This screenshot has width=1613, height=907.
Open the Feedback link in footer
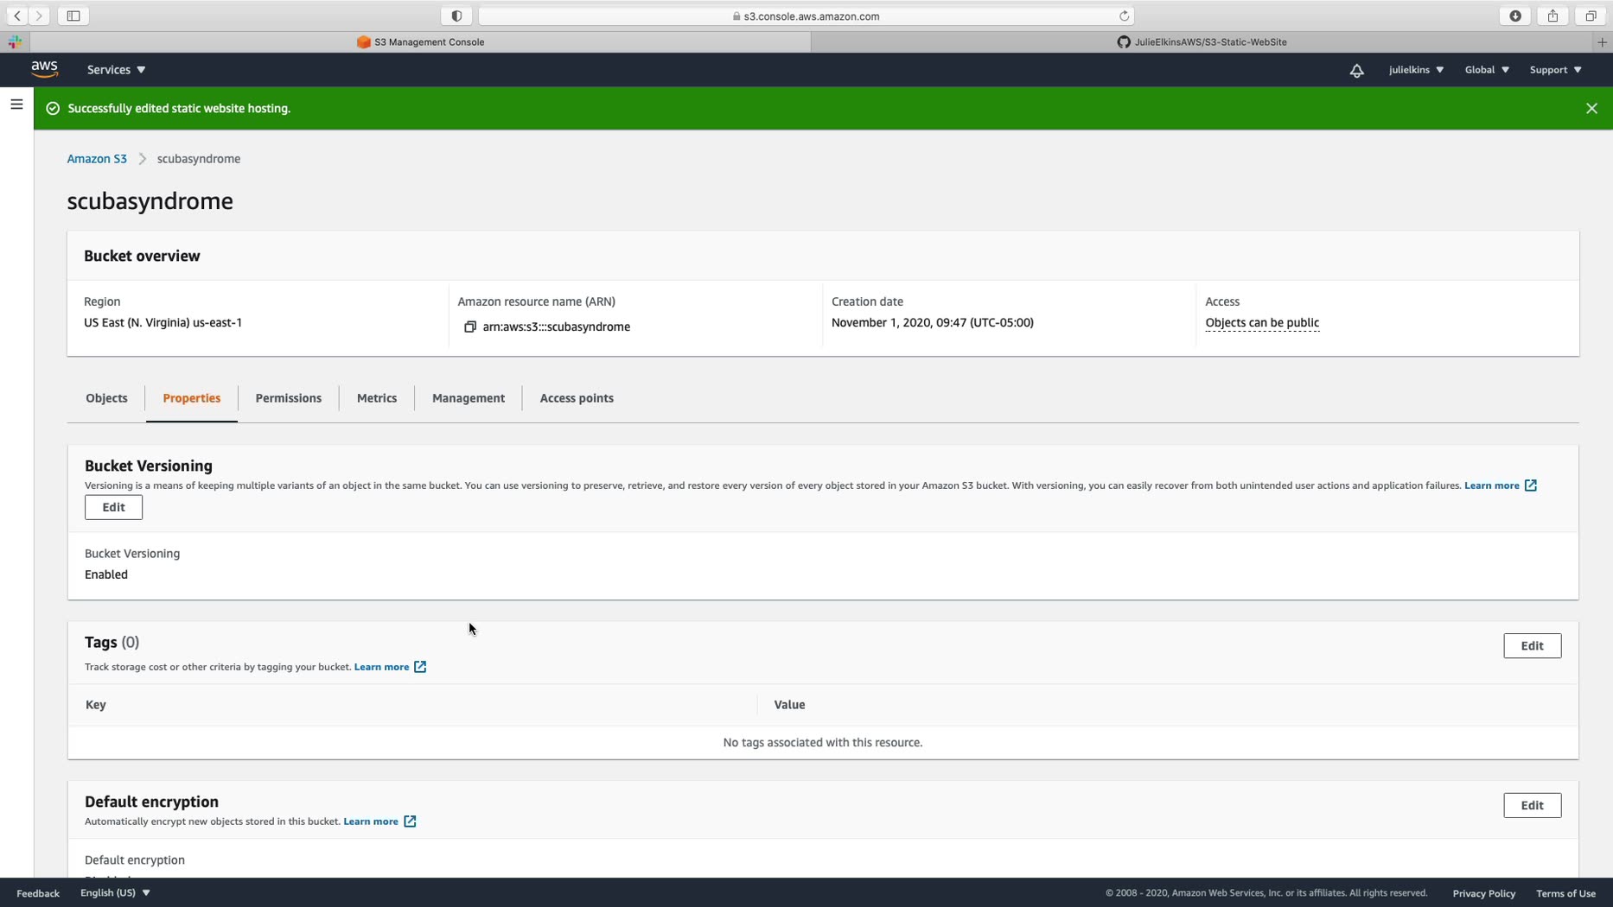(38, 893)
